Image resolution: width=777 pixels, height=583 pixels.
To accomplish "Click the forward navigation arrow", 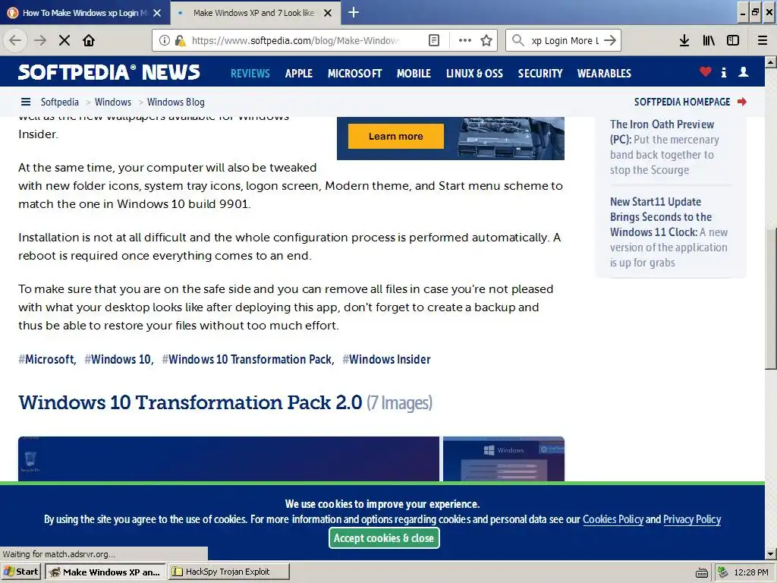I will 40,40.
